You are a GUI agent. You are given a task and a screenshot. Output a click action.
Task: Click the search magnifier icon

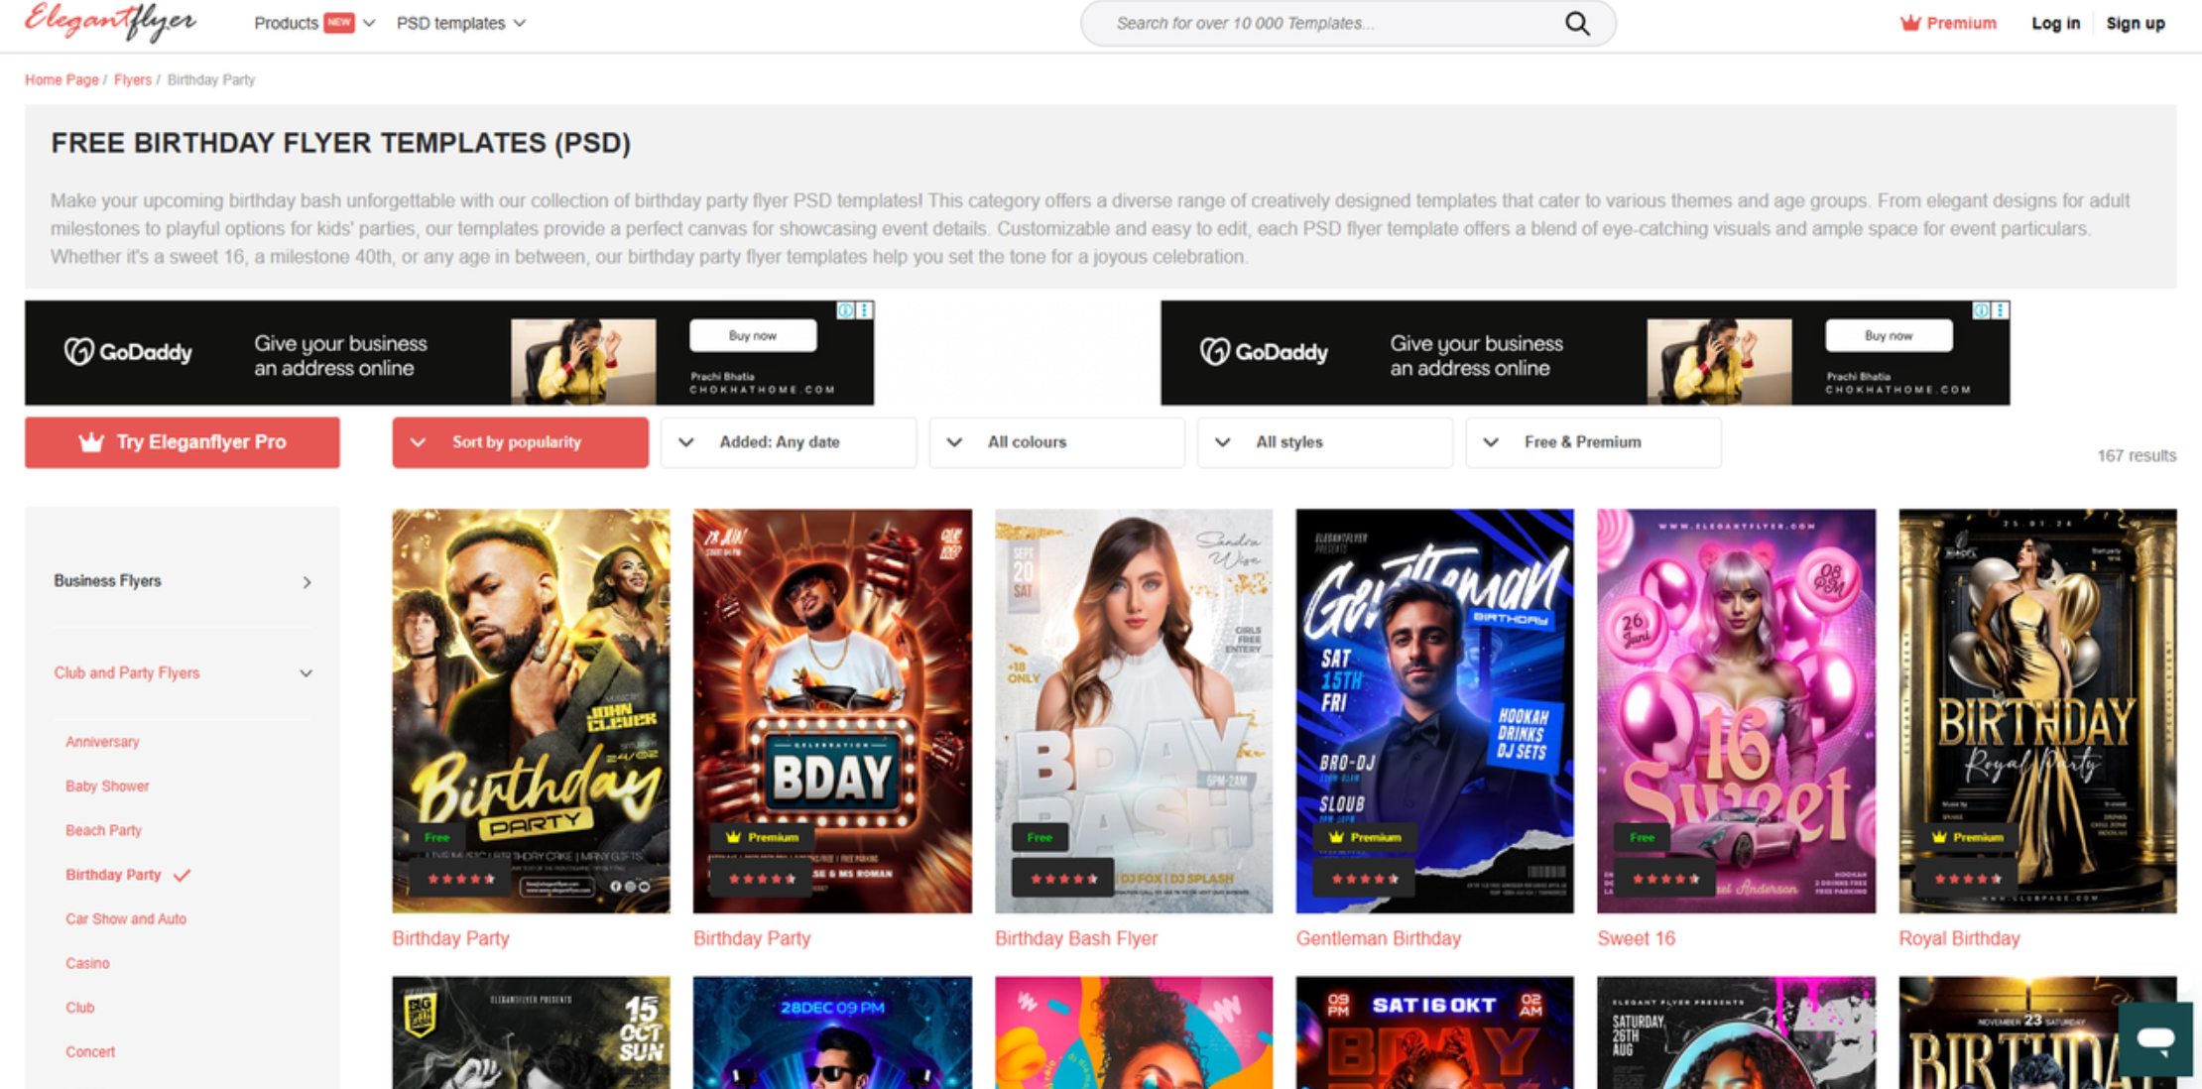pyautogui.click(x=1577, y=24)
